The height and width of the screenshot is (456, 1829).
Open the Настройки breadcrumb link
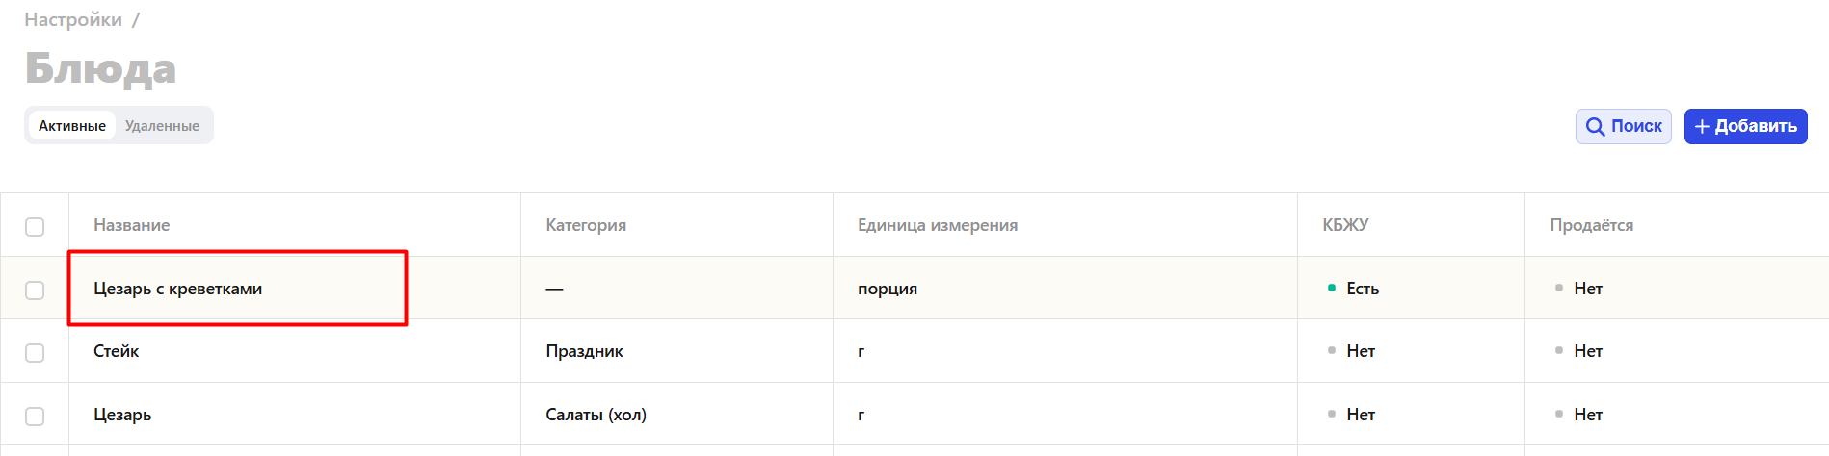coord(73,19)
